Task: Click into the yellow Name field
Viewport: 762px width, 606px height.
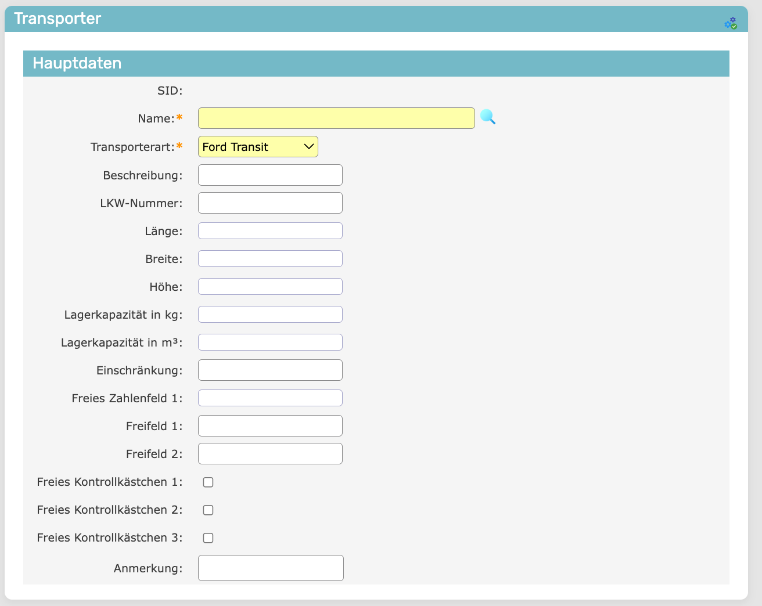Action: [336, 118]
